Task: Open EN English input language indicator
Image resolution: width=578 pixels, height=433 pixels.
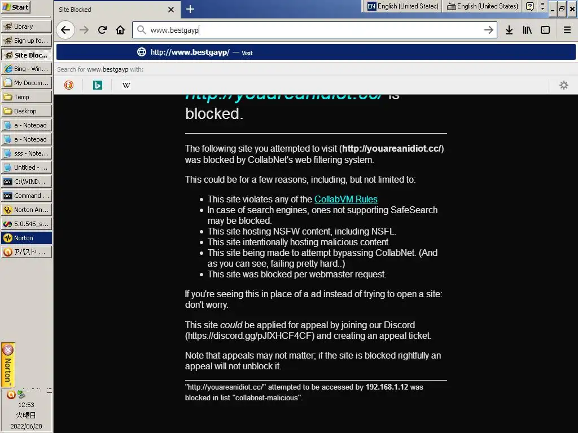Action: (x=403, y=6)
